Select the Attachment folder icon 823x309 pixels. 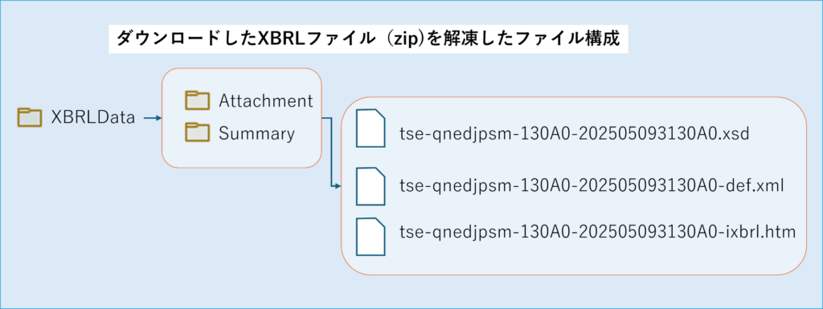point(198,100)
